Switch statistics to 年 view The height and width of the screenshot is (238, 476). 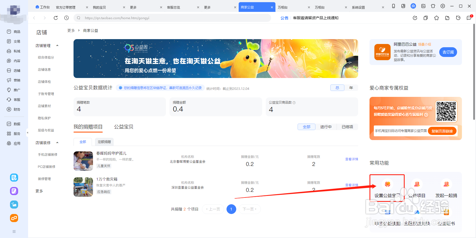(x=351, y=88)
